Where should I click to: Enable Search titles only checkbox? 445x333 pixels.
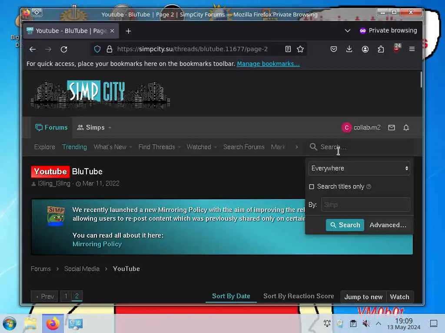(311, 186)
